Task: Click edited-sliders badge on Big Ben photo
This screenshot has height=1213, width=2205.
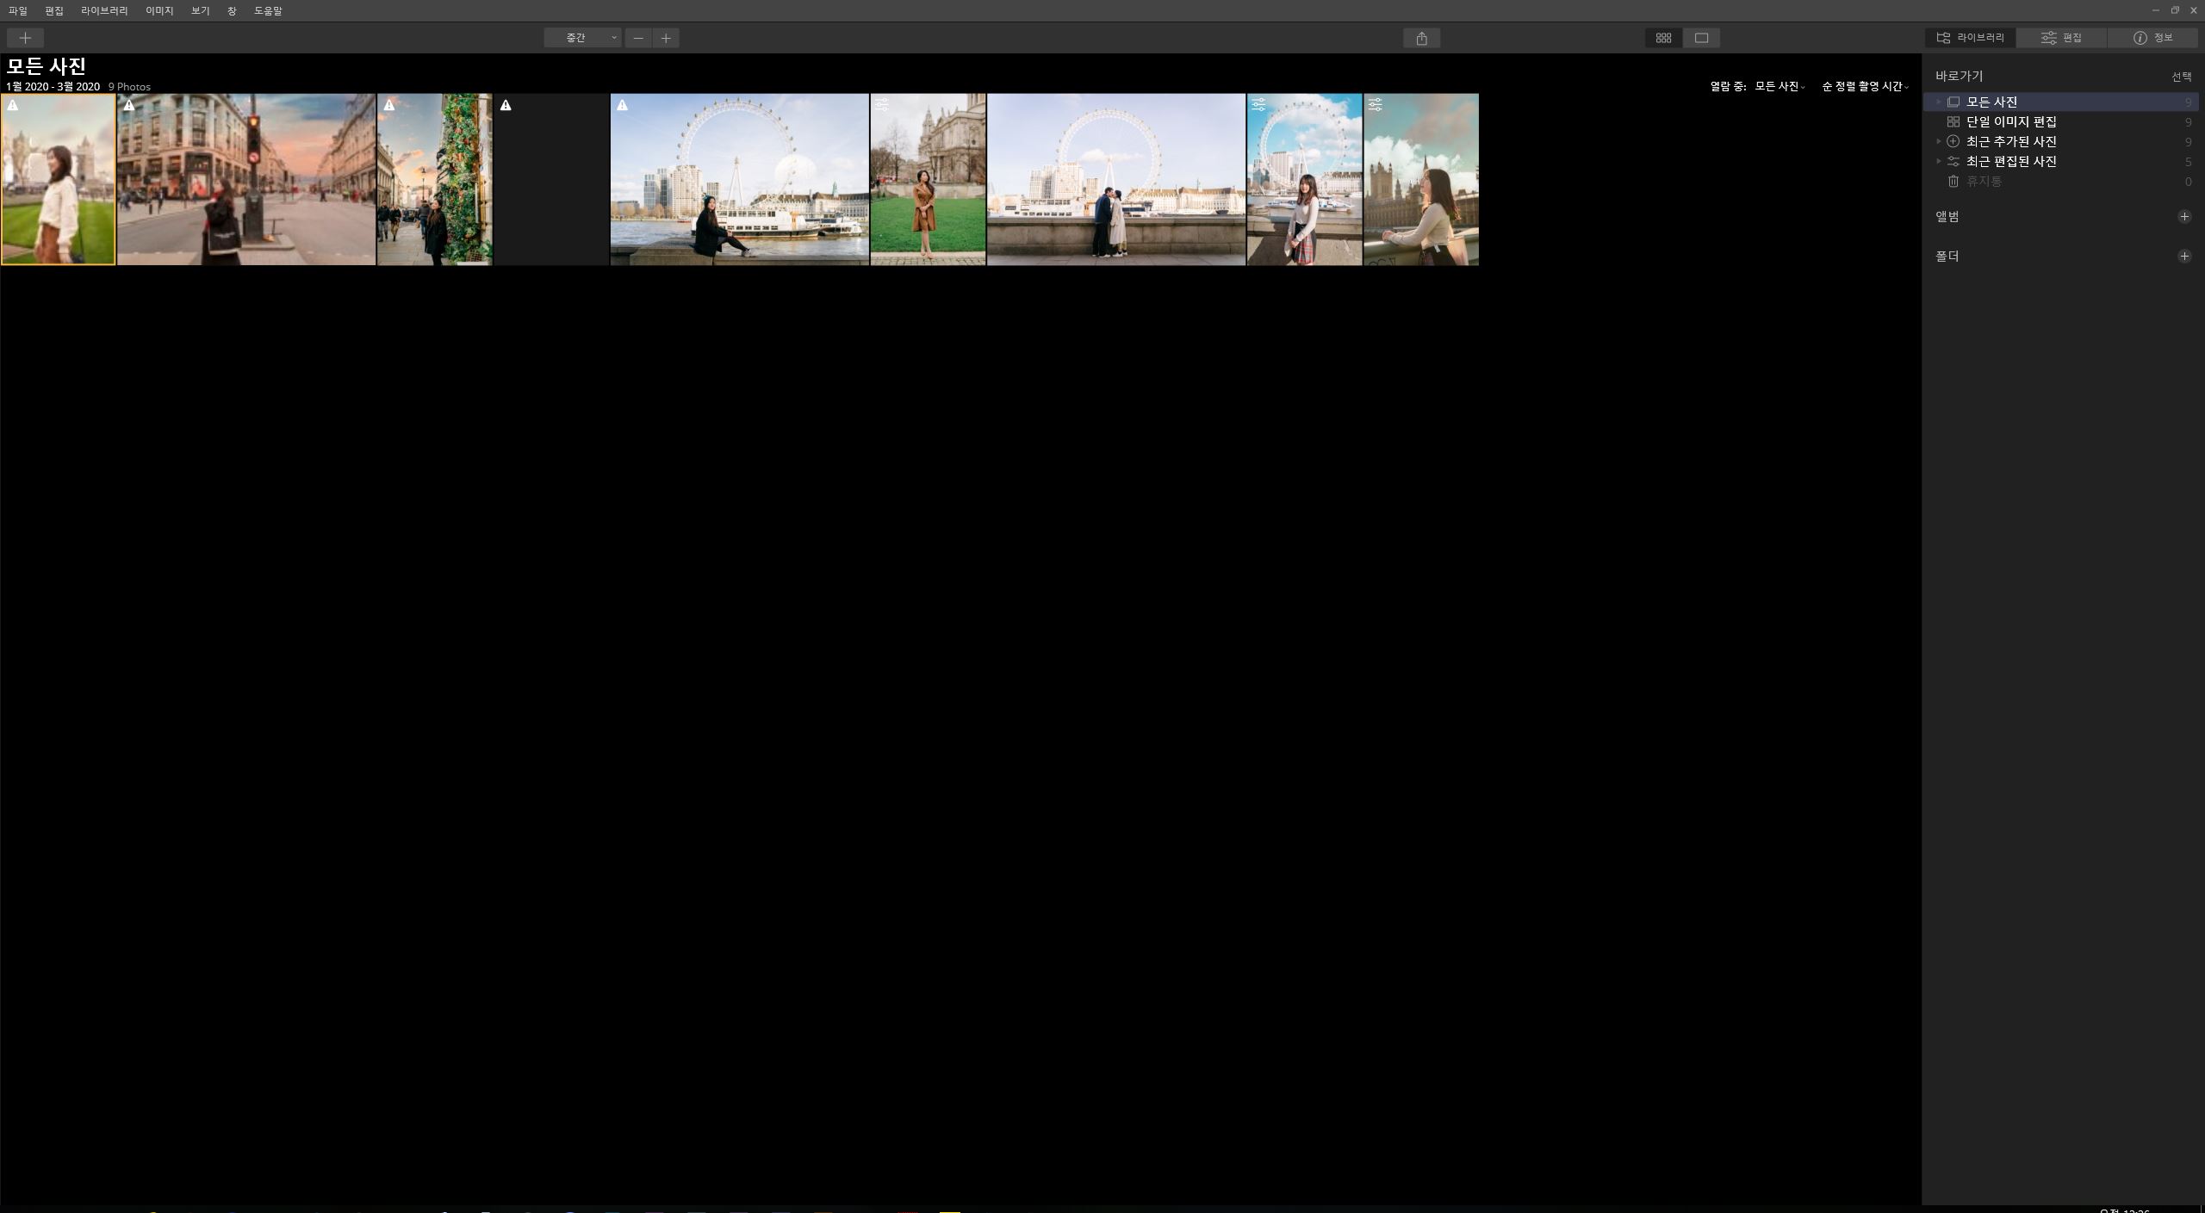Action: coord(1375,105)
